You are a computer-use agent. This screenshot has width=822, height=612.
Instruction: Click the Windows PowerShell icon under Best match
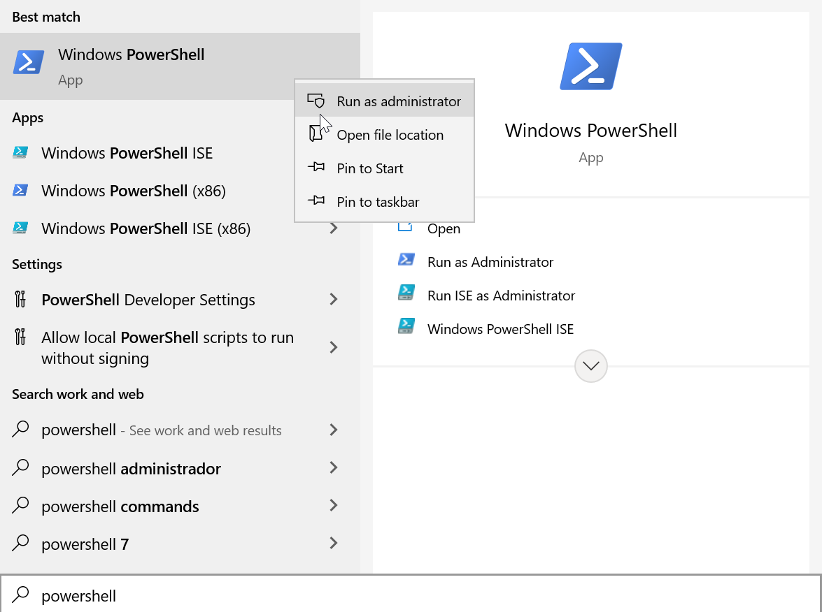pyautogui.click(x=28, y=62)
